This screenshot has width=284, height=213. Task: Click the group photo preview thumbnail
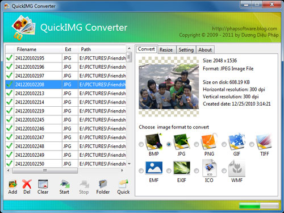pyautogui.click(x=169, y=86)
